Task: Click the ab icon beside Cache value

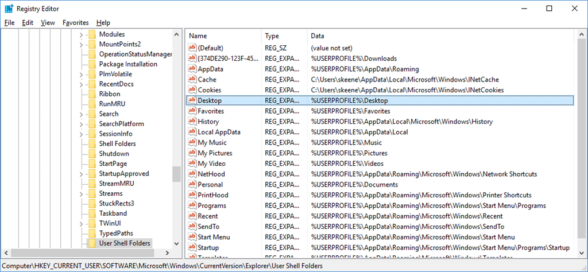Action: click(192, 79)
